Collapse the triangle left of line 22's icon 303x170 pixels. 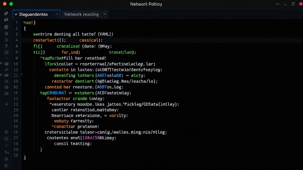click(x=1, y=75)
